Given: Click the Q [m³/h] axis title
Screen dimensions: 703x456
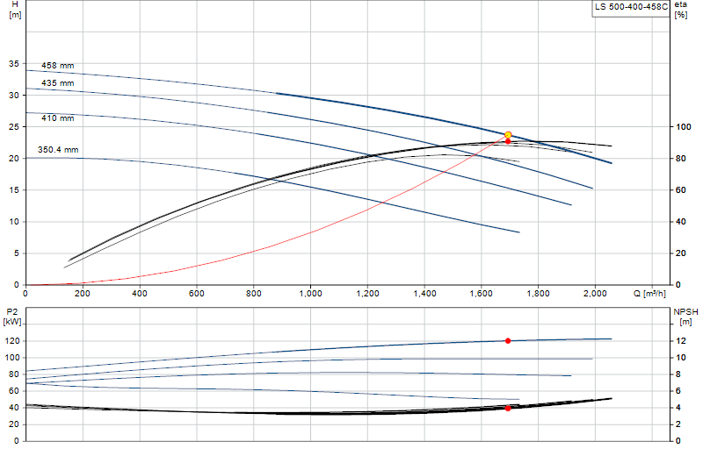Looking at the screenshot, I should coord(649,294).
